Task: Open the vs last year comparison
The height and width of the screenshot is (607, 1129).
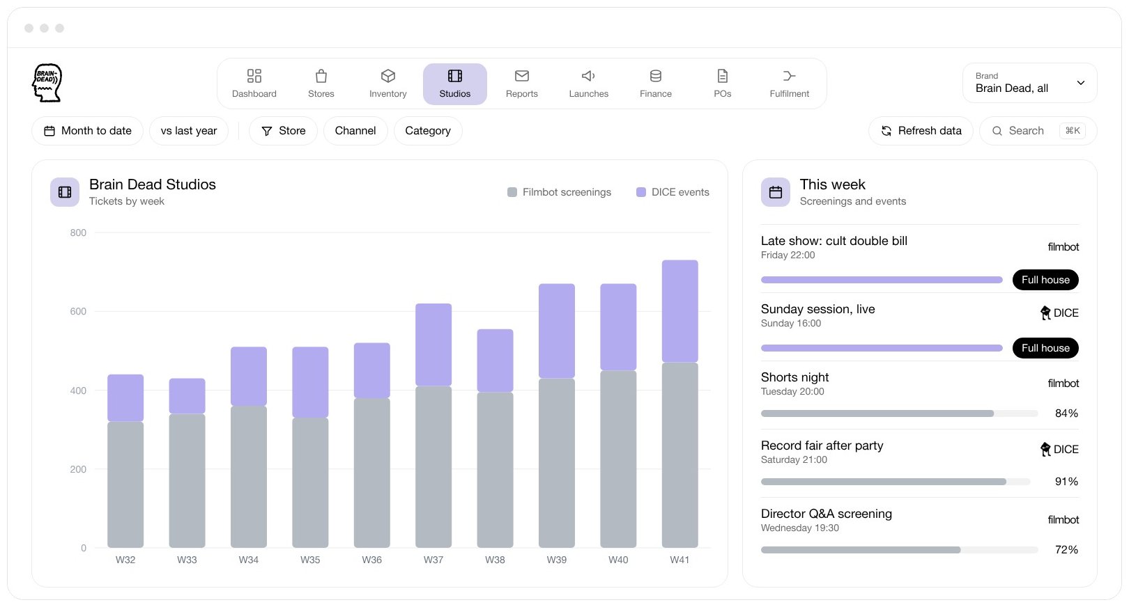Action: [189, 131]
